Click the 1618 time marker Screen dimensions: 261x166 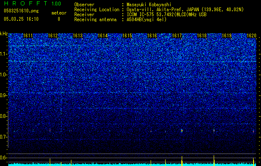202,36
